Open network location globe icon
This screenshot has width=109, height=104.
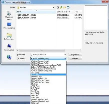pos(9,57)
